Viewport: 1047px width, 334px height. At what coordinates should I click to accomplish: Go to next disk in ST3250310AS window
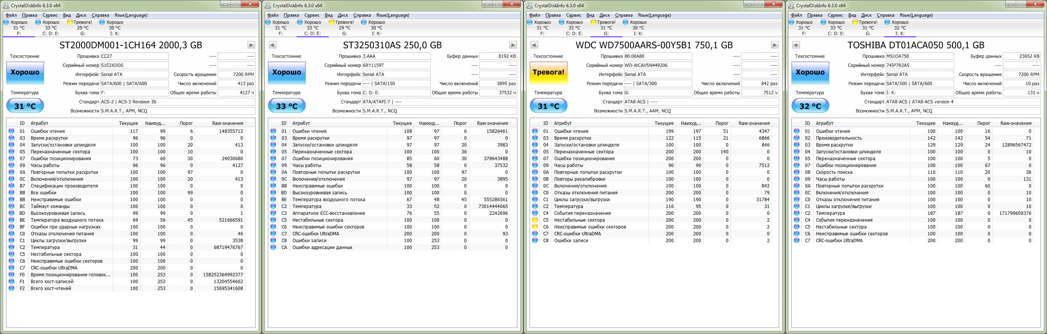513,45
